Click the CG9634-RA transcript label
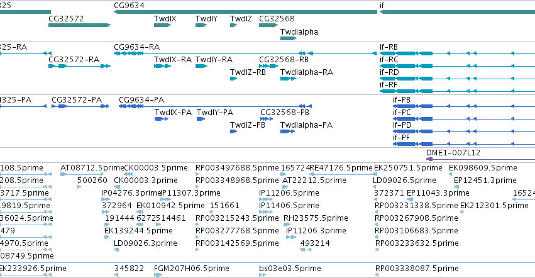 (137, 47)
